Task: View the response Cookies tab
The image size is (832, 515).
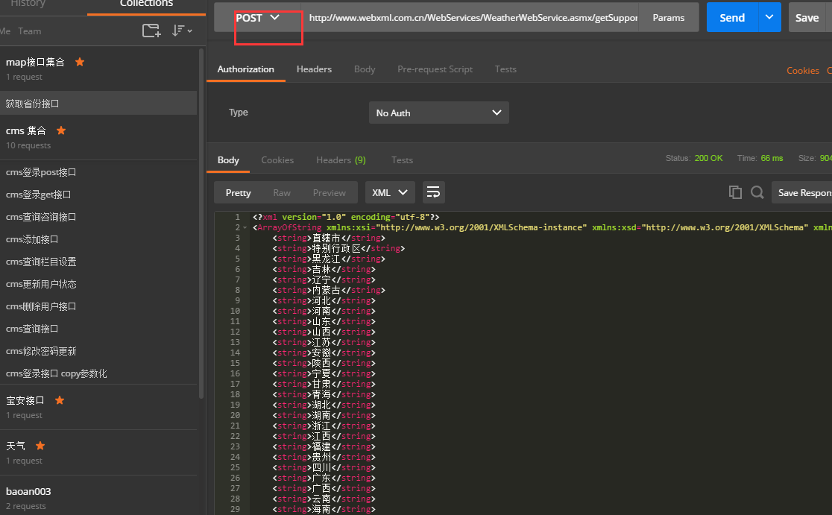Action: (277, 160)
